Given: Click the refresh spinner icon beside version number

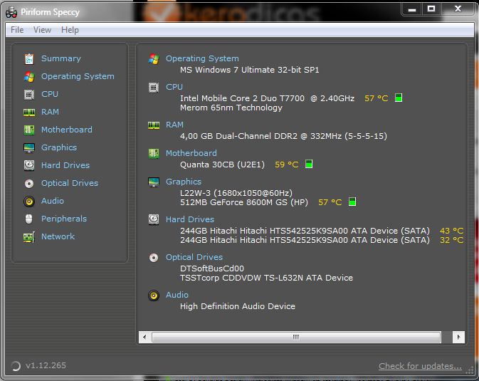Looking at the screenshot, I should [x=15, y=366].
